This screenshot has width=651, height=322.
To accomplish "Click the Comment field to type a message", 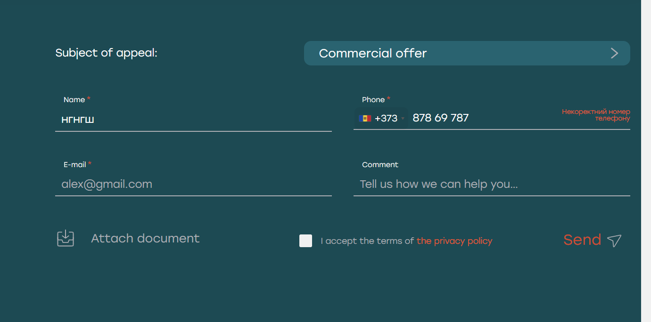I will [492, 184].
